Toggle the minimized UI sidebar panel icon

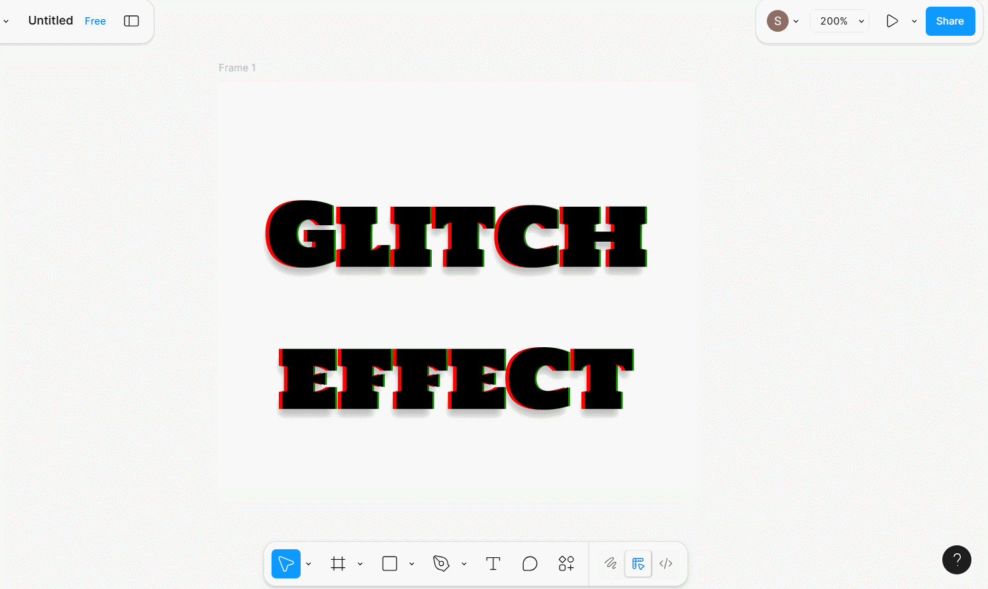132,21
